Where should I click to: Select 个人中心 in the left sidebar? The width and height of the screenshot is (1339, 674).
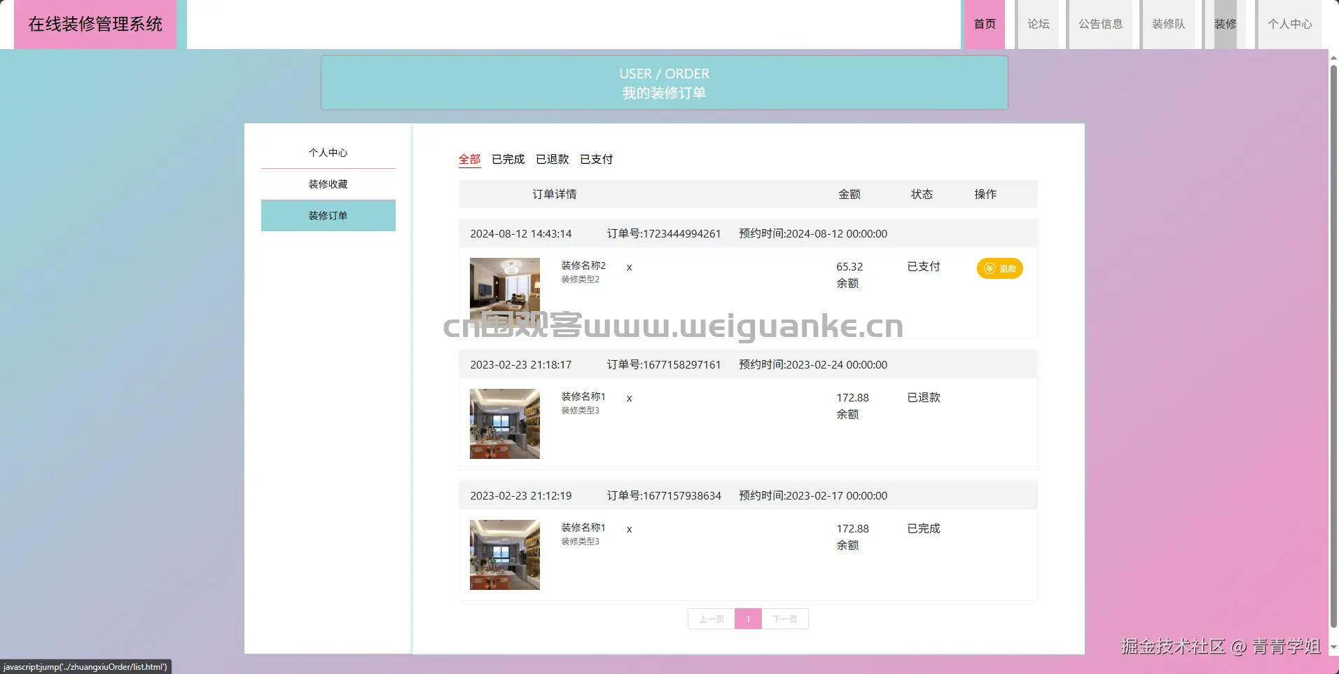tap(328, 153)
